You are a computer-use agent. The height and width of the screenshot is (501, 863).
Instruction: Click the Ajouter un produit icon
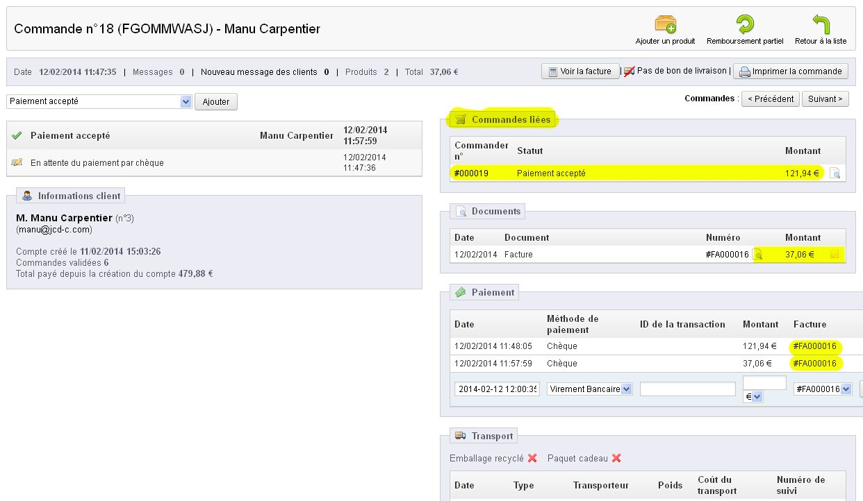(665, 24)
